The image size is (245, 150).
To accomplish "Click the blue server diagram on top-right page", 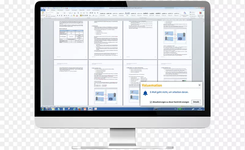I will pyautogui.click(x=175, y=36).
